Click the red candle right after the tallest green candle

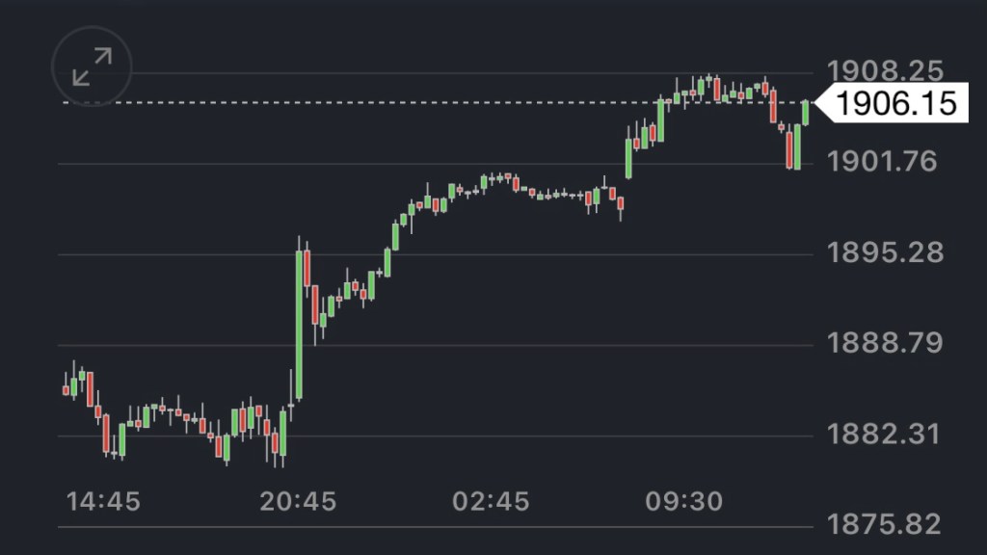(307, 268)
